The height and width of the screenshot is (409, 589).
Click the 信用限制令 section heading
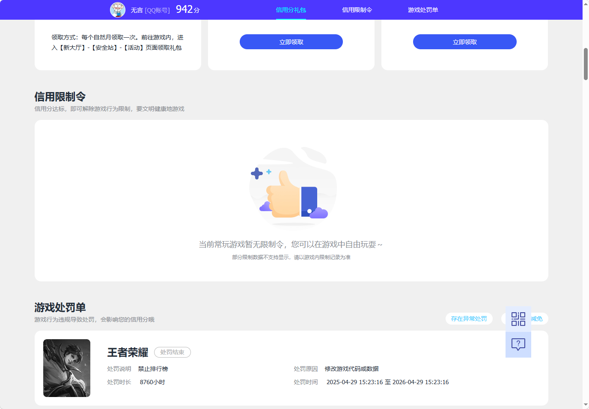[60, 97]
